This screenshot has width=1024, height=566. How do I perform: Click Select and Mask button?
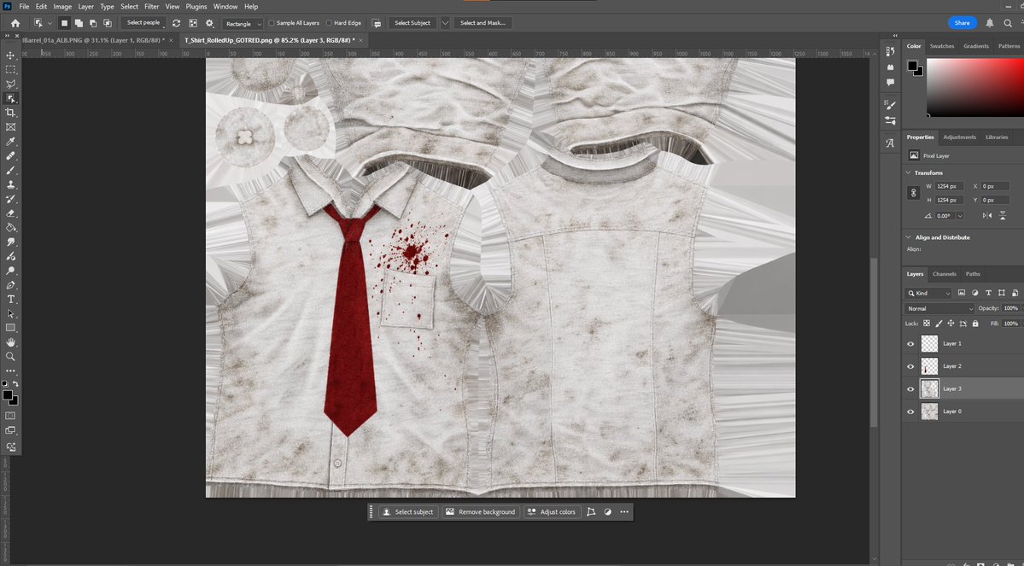point(483,23)
